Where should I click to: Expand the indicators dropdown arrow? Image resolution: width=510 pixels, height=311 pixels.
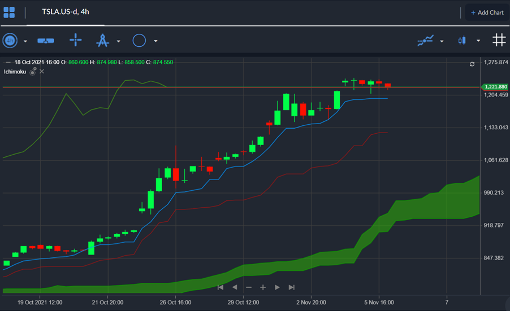[x=442, y=41]
